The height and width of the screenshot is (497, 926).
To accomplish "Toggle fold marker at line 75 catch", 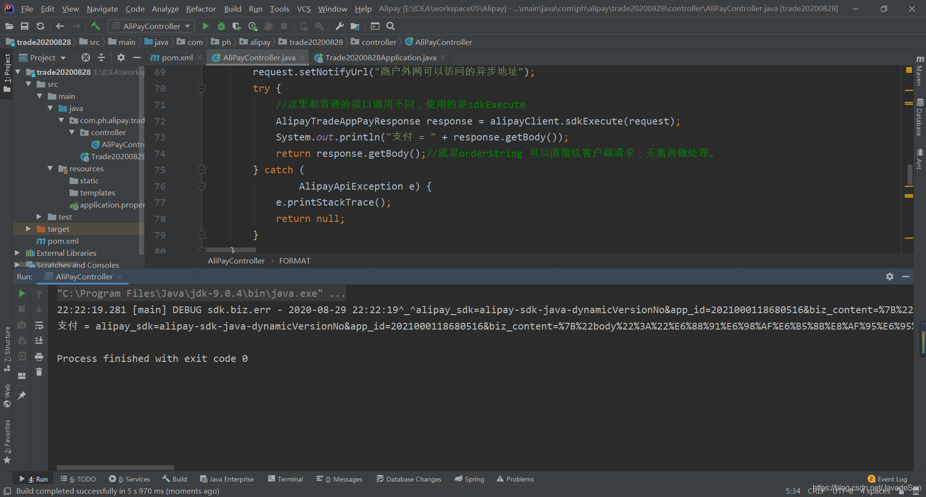I will click(x=202, y=170).
